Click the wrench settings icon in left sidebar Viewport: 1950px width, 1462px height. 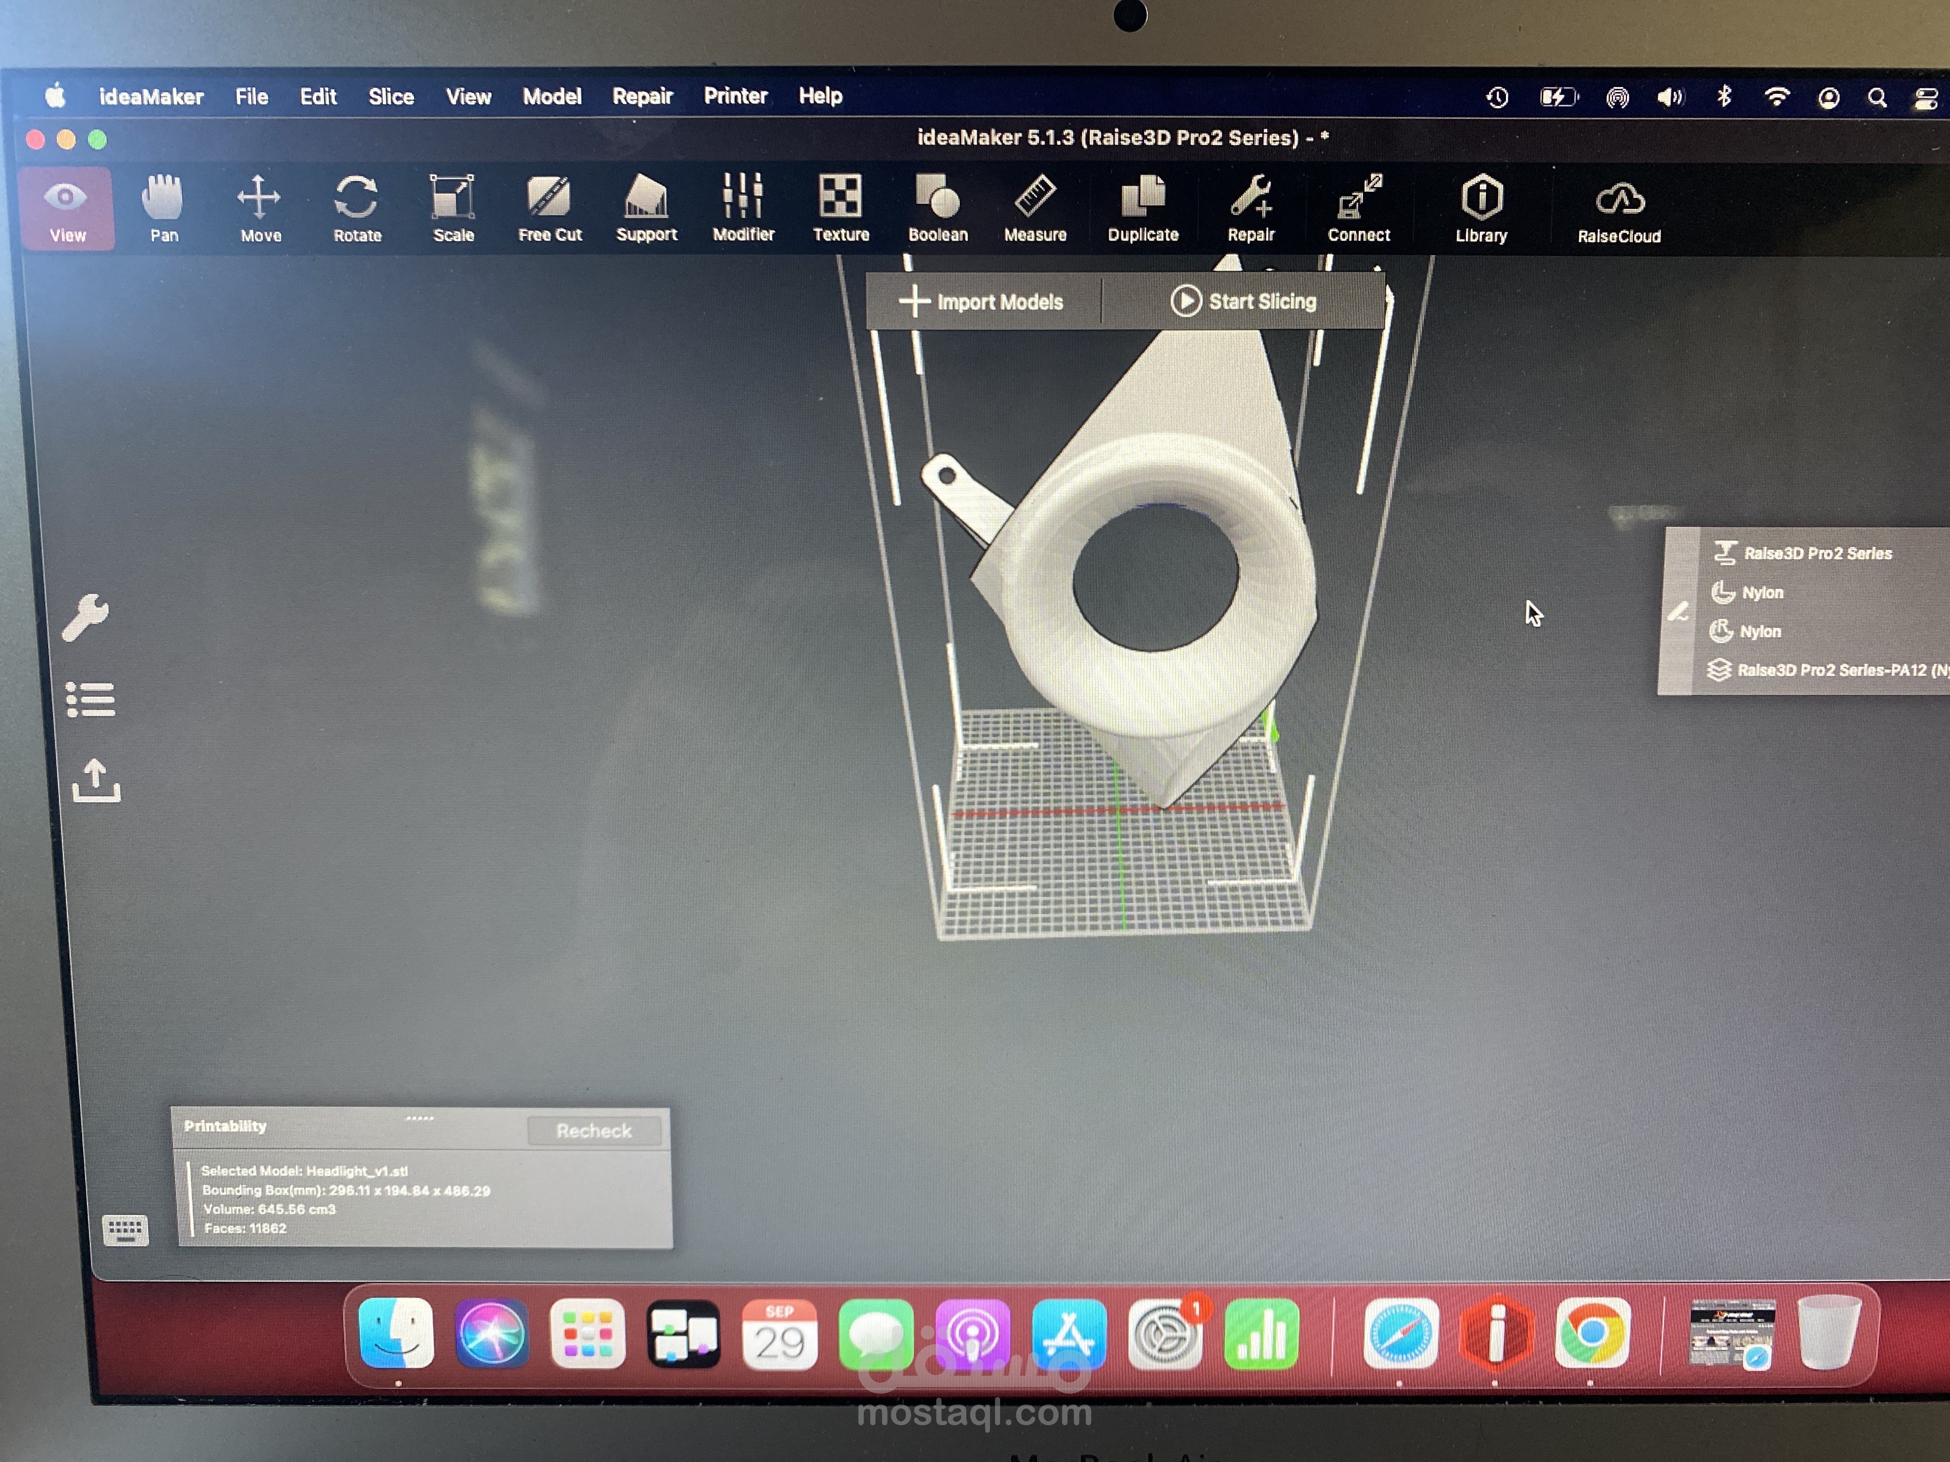pyautogui.click(x=87, y=617)
